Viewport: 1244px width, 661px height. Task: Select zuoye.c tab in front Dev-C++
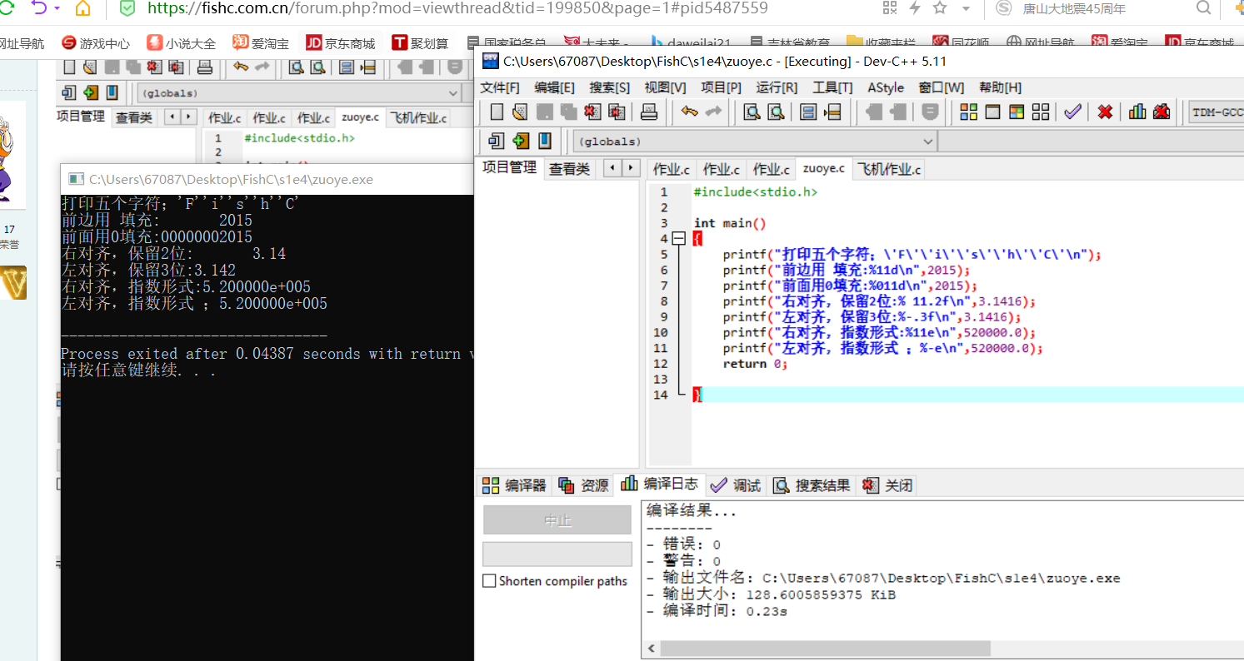[x=823, y=168]
